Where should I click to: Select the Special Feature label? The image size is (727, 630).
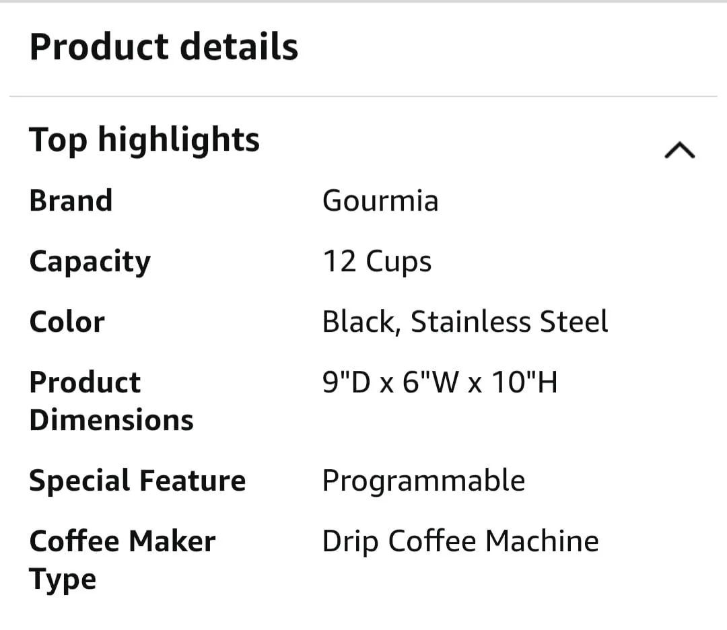137,481
